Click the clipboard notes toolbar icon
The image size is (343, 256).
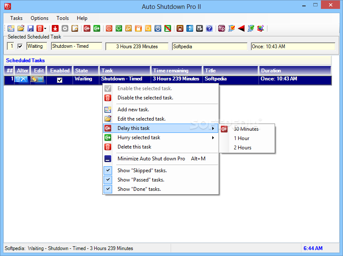click(75, 29)
